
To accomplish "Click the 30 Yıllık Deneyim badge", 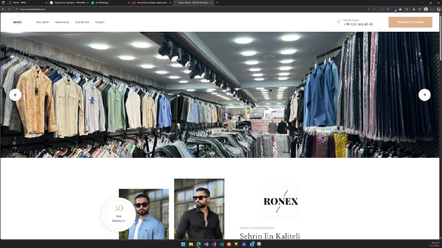I will (x=119, y=214).
